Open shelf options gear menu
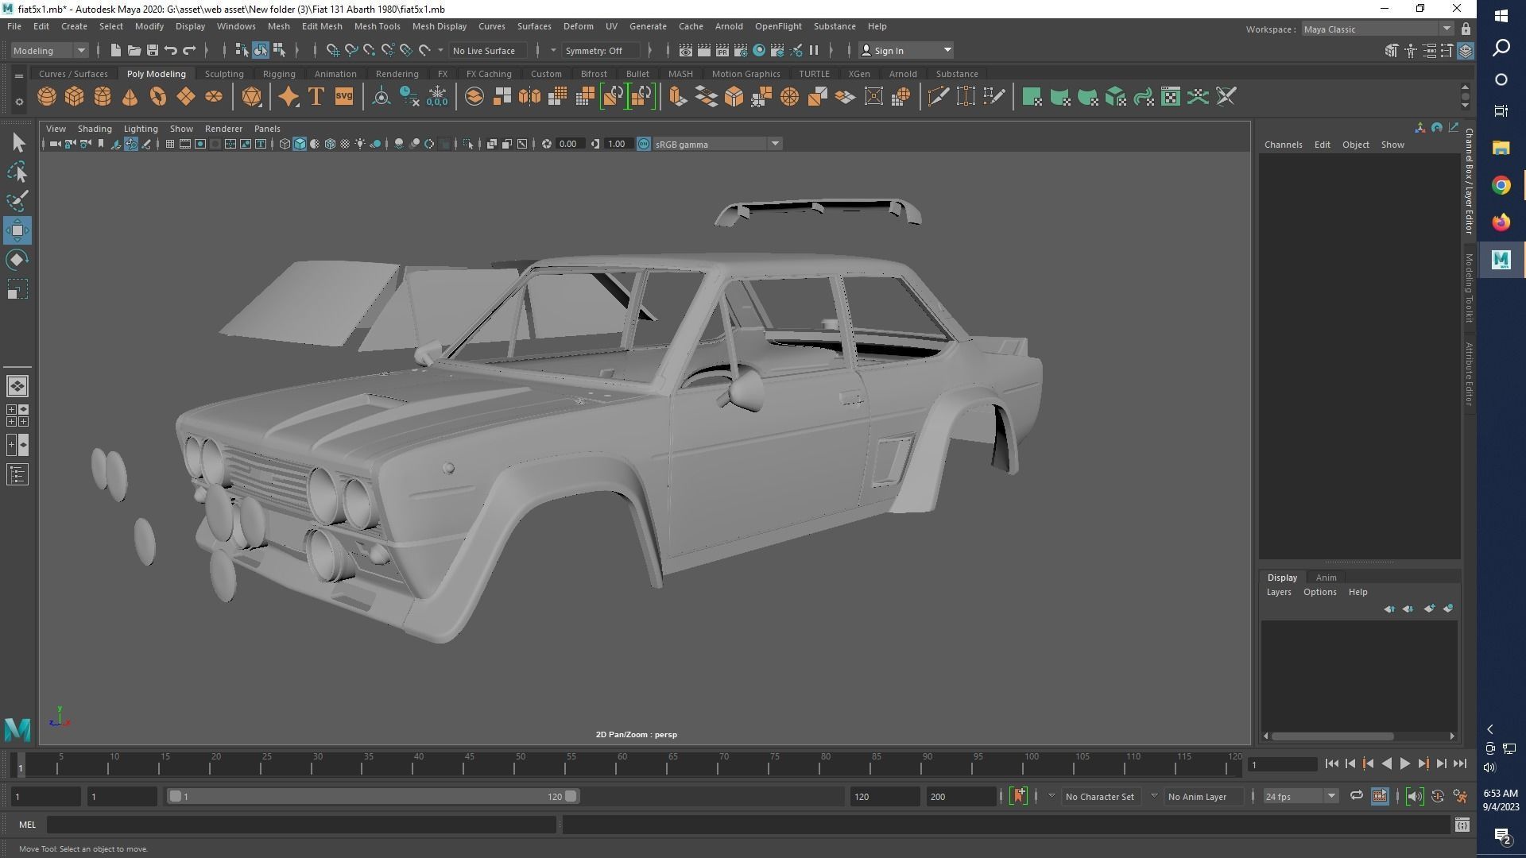1526x858 pixels. point(19,102)
